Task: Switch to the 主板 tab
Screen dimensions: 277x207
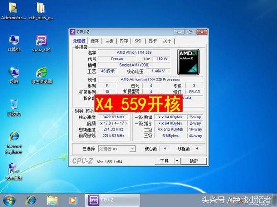Action: pyautogui.click(x=109, y=41)
